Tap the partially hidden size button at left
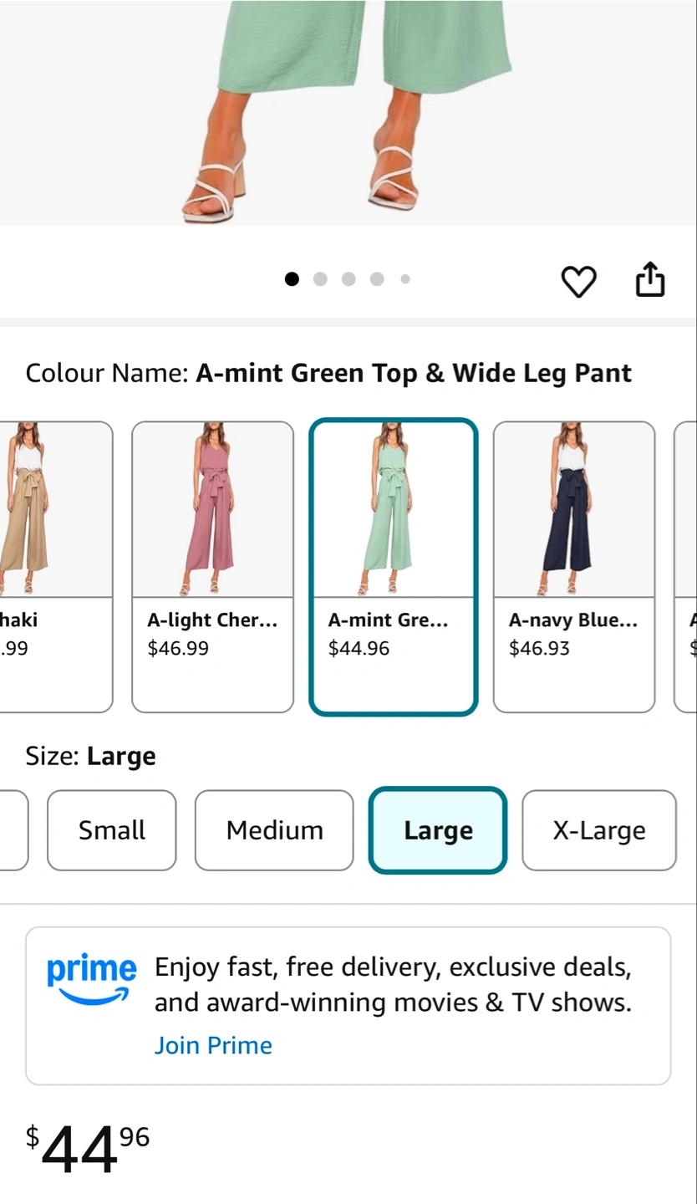 14,830
